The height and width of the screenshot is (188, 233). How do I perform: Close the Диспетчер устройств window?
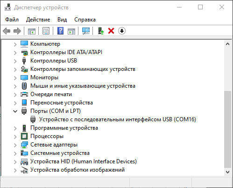click(222, 7)
